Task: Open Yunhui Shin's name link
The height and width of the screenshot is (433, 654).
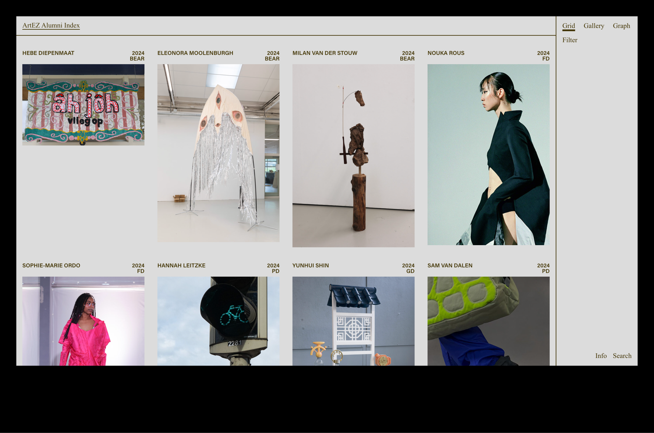Action: coord(310,265)
